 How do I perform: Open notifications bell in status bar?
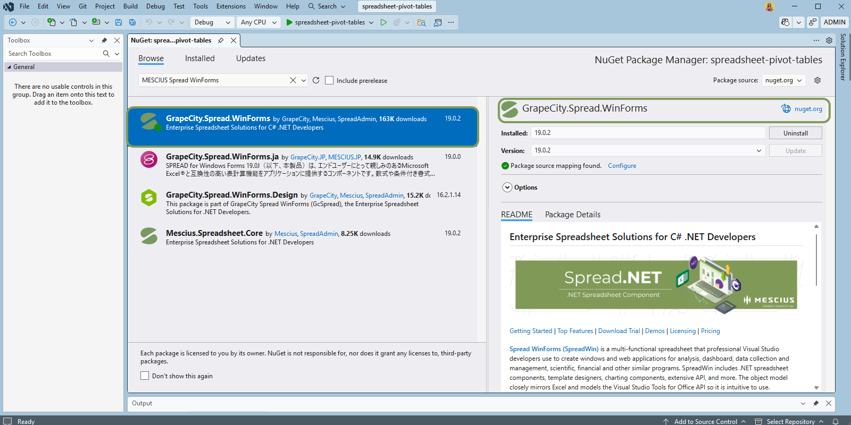(x=836, y=421)
